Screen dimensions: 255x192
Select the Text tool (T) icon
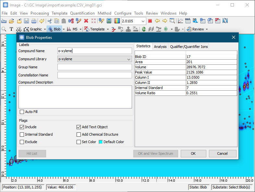11,29
